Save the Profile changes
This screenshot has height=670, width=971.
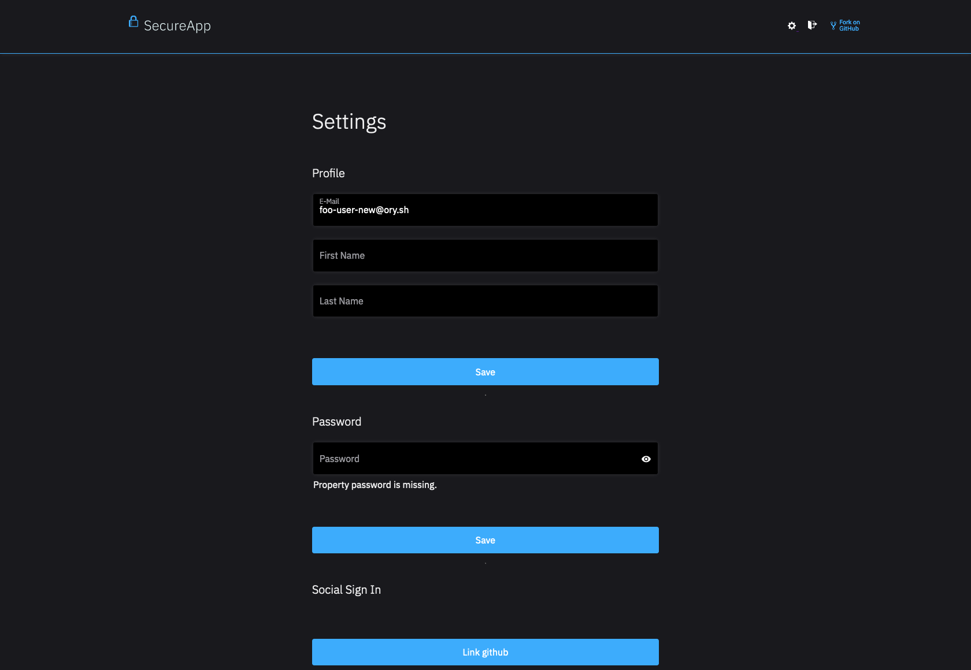[485, 371]
